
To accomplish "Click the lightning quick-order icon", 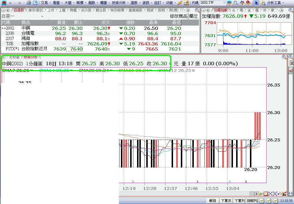I will pyautogui.click(x=180, y=3).
